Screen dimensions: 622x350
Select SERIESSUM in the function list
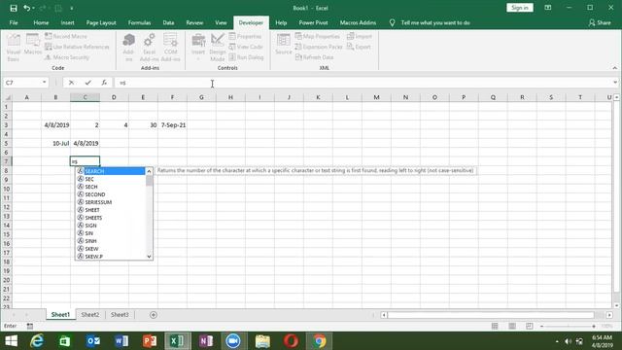pos(111,202)
